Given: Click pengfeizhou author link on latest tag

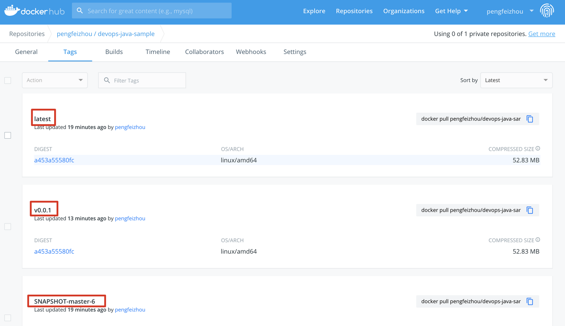Looking at the screenshot, I should [x=130, y=127].
